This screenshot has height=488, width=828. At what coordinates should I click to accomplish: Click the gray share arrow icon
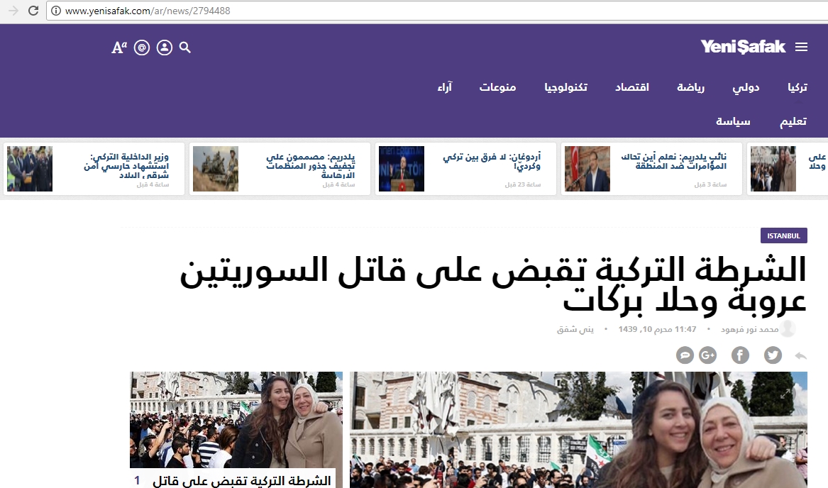801,355
